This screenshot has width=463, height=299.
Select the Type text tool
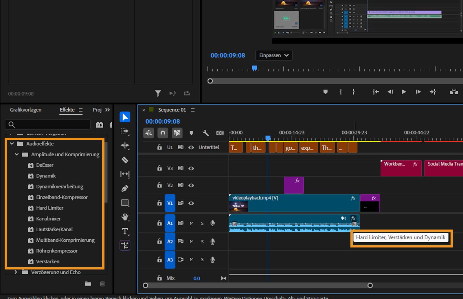(x=125, y=231)
